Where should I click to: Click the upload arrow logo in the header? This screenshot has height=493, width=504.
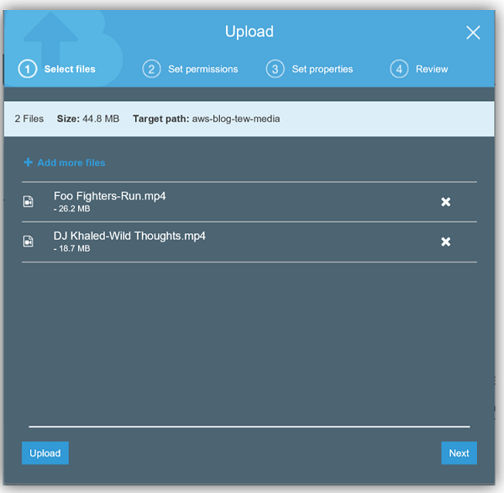(x=49, y=38)
